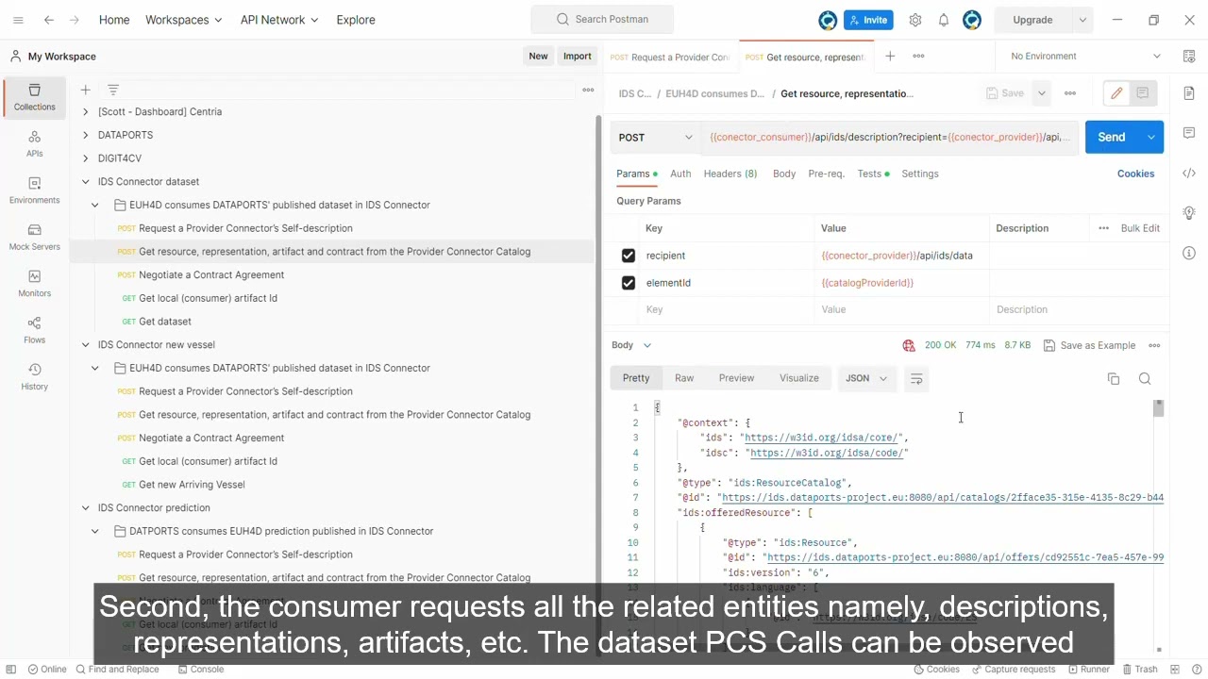Switch to the Visualize response view
The height and width of the screenshot is (679, 1208).
click(x=799, y=378)
